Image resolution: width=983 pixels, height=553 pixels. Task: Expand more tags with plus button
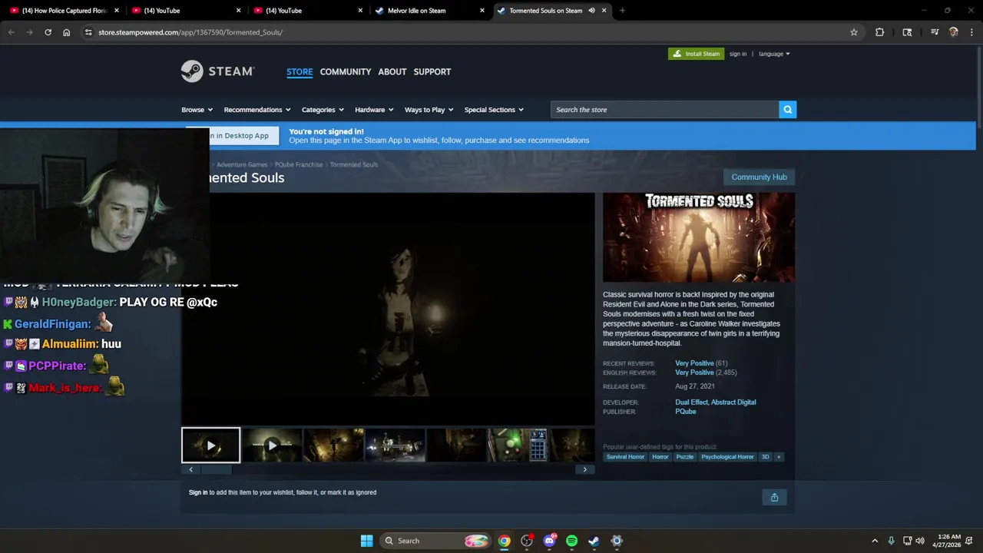778,457
